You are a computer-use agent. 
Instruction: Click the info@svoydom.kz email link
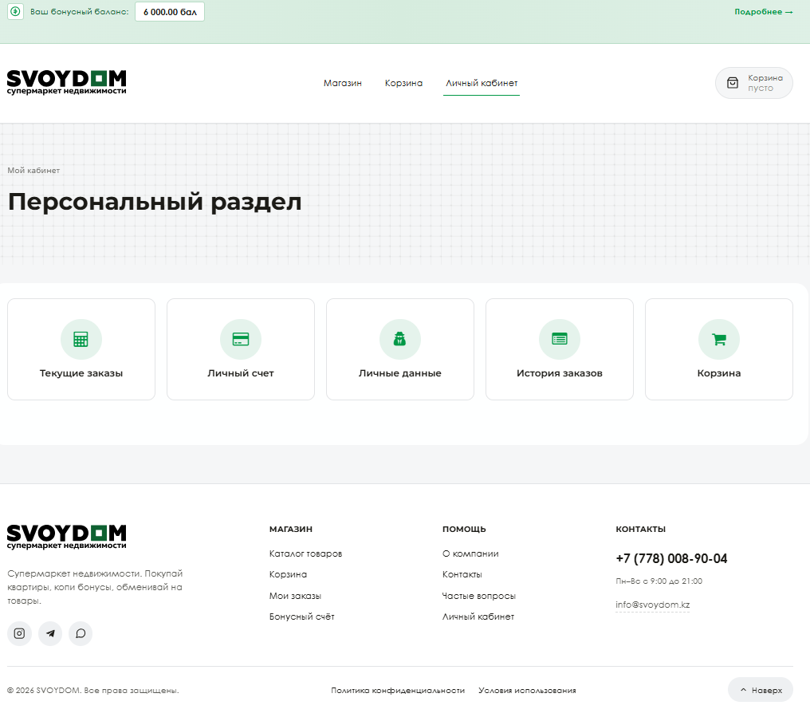652,605
